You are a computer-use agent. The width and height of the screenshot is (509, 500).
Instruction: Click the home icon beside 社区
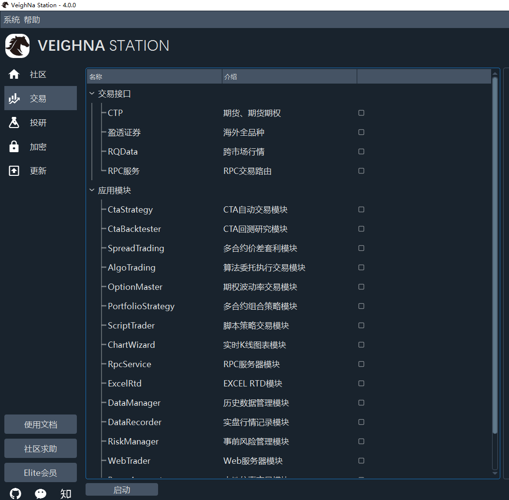[14, 74]
